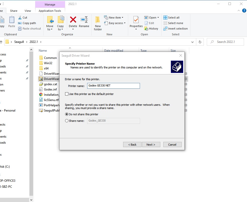Select the licSSenu.rtf document icon

point(41,100)
